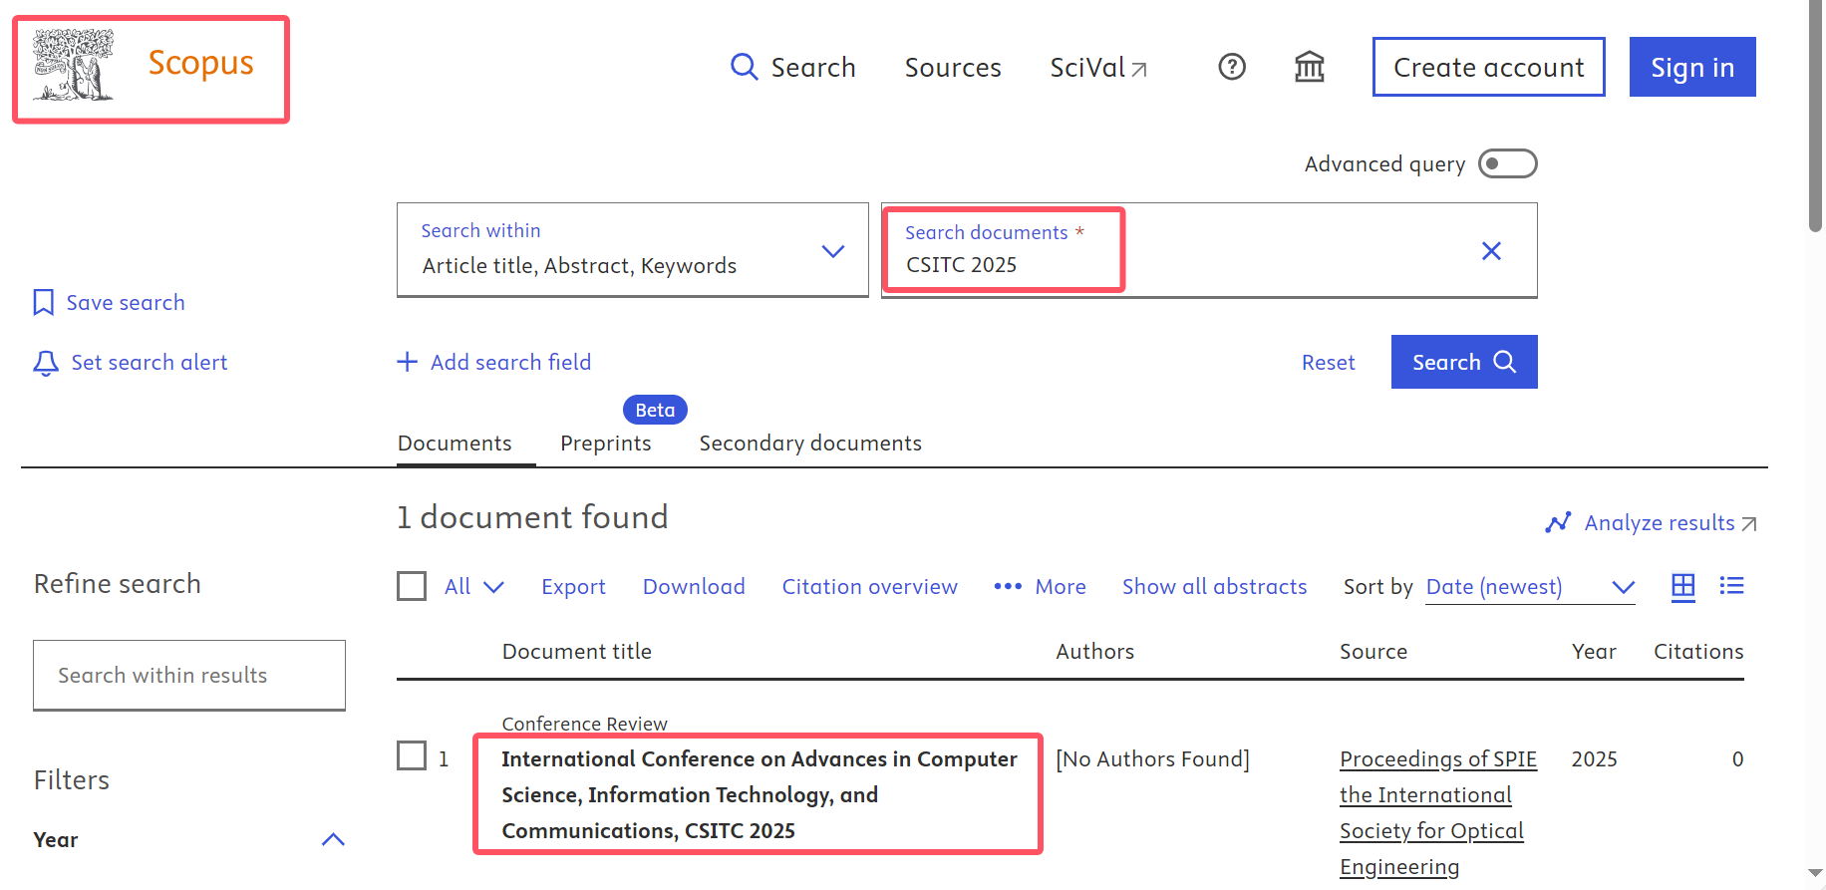
Task: Click Export in the results toolbar
Action: (573, 586)
